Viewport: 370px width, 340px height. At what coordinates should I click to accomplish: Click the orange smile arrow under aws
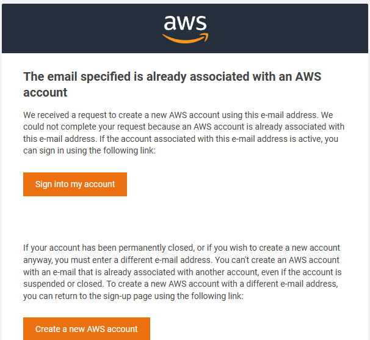(185, 39)
